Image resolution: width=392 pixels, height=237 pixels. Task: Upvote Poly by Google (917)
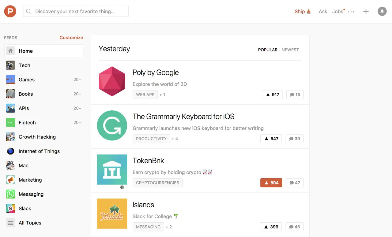click(272, 94)
